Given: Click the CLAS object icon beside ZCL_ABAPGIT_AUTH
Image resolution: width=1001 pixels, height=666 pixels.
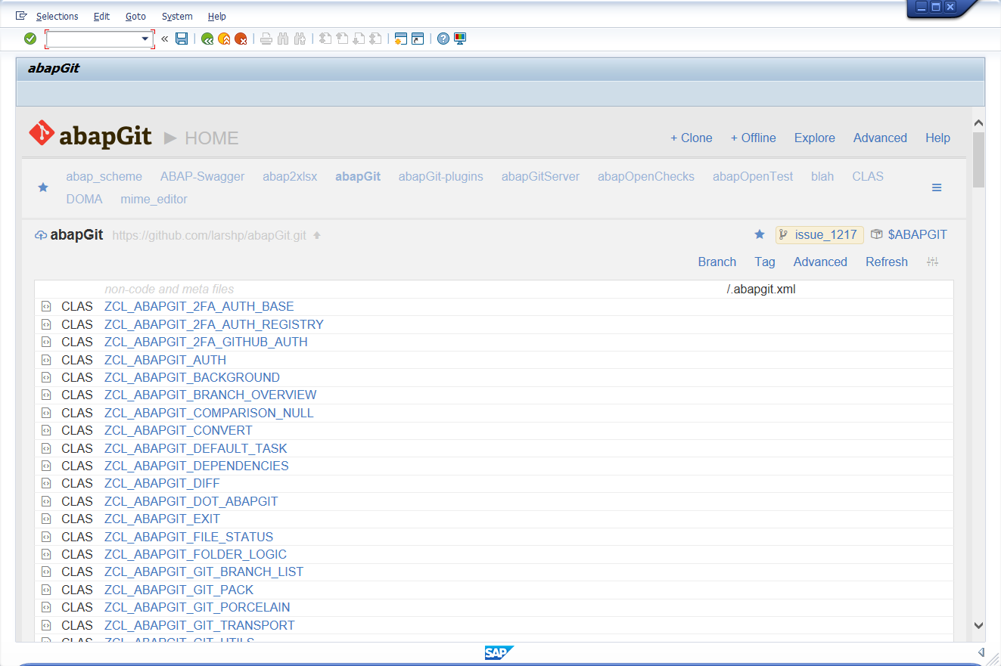Looking at the screenshot, I should click(x=45, y=359).
